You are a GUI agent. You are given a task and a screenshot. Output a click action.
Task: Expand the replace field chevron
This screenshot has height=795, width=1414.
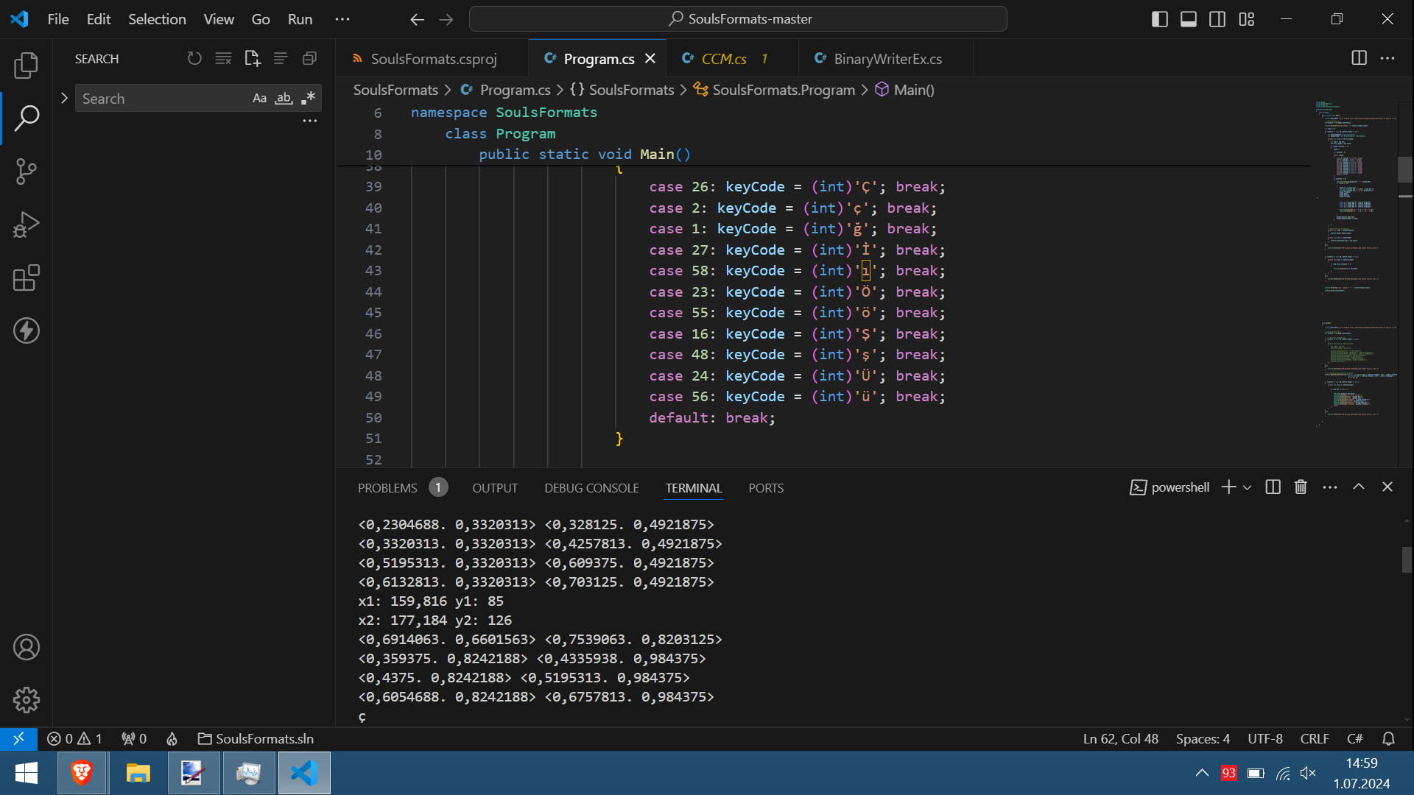64,98
